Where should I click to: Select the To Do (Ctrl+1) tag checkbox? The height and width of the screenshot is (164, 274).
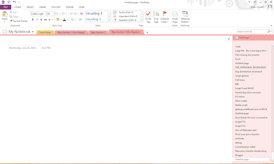pyautogui.click(x=115, y=12)
